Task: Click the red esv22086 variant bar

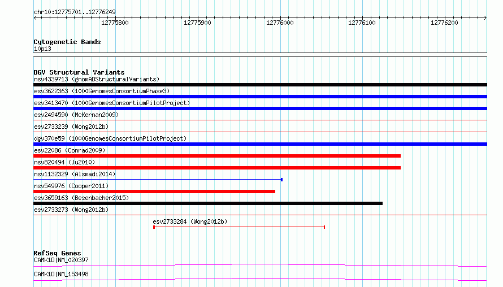Action: point(217,156)
